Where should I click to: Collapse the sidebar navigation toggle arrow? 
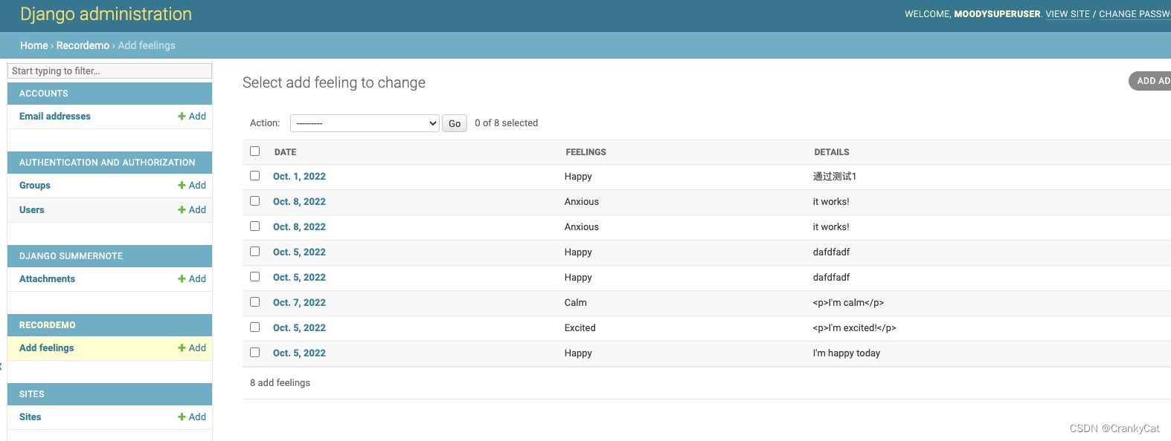pyautogui.click(x=1, y=366)
